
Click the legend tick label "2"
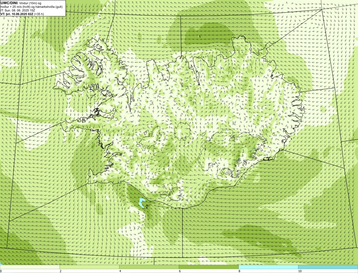tap(60, 271)
